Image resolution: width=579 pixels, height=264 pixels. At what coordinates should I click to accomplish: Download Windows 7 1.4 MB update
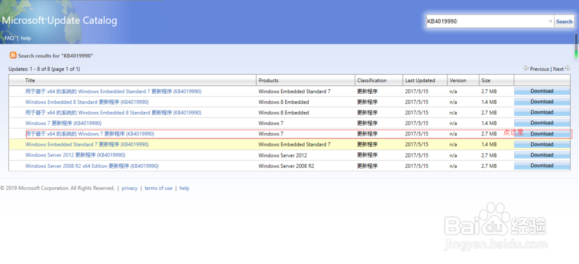542,123
